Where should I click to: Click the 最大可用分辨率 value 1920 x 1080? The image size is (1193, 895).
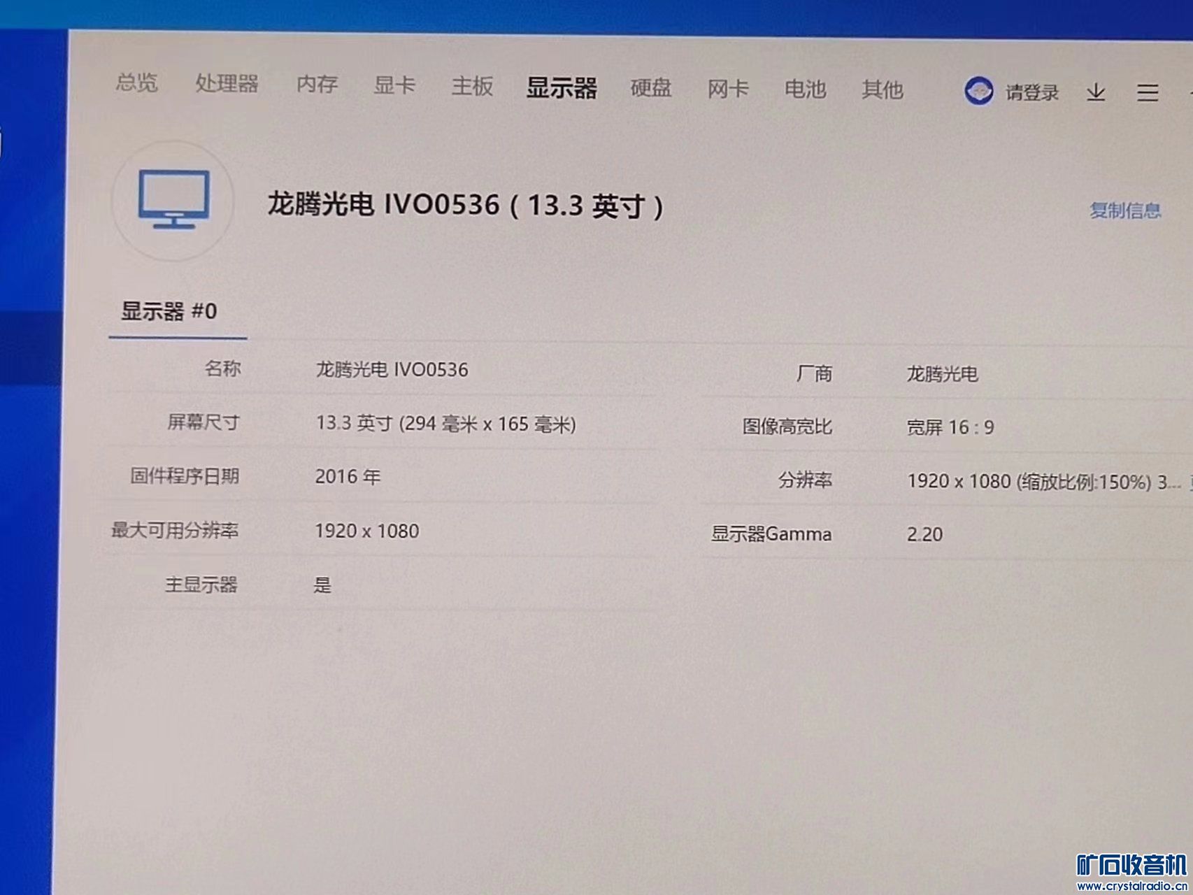[367, 531]
